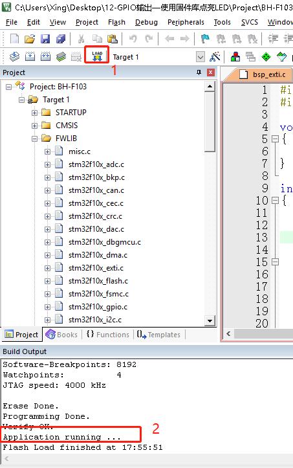Click the Stop Build icon
Image resolution: width=293 pixels, height=468 pixels.
[x=76, y=56]
